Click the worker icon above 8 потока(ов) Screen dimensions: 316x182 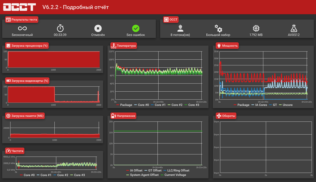[180, 28]
